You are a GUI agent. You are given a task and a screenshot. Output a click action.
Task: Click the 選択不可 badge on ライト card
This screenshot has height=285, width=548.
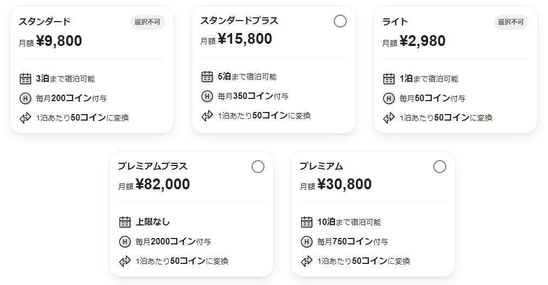[511, 22]
